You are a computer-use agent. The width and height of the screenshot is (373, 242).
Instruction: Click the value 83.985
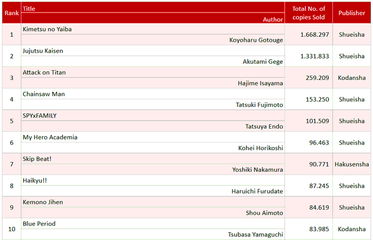(319, 229)
